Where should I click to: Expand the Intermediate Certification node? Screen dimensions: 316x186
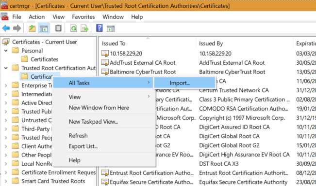[6, 94]
